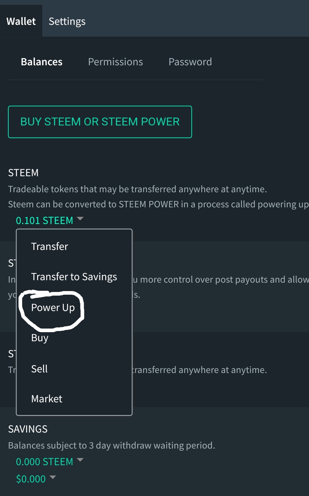Click the SAVINGS section heading
Image resolution: width=309 pixels, height=496 pixels.
(x=28, y=429)
